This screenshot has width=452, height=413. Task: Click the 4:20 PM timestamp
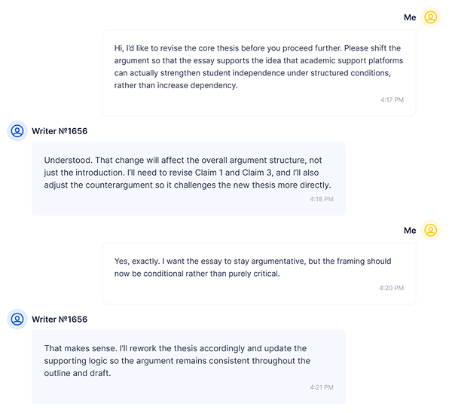tap(392, 288)
